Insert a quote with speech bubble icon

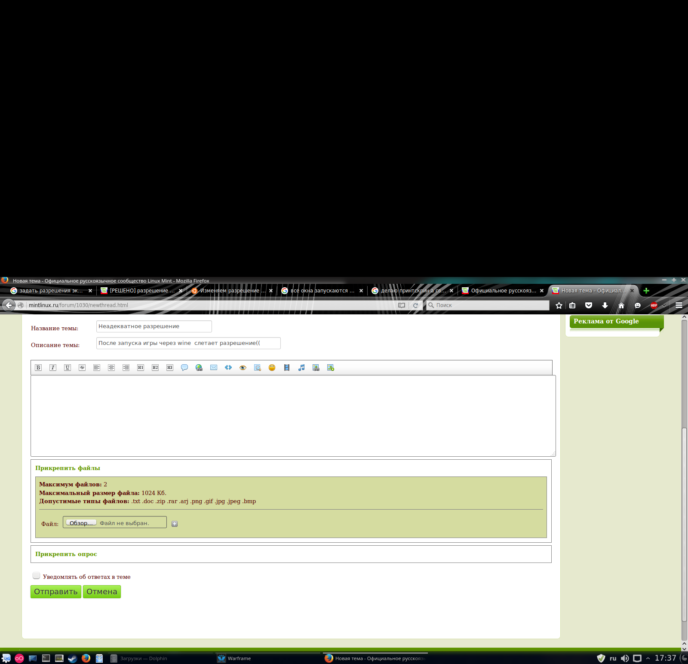click(184, 368)
